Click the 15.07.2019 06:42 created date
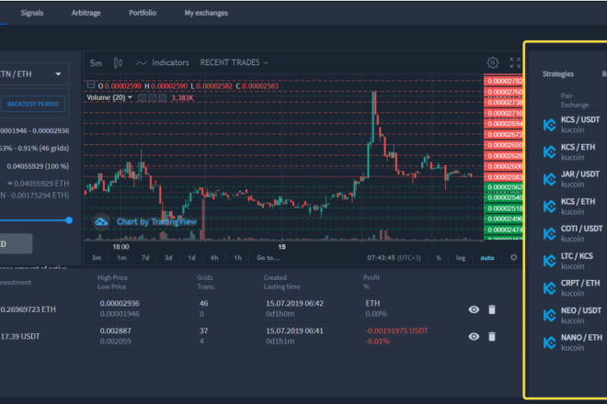 294,304
